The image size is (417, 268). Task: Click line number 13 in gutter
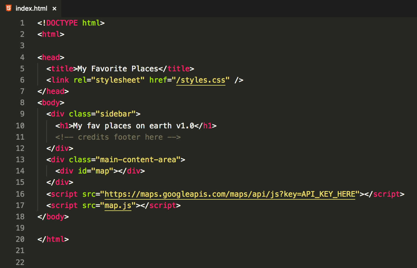click(x=20, y=160)
